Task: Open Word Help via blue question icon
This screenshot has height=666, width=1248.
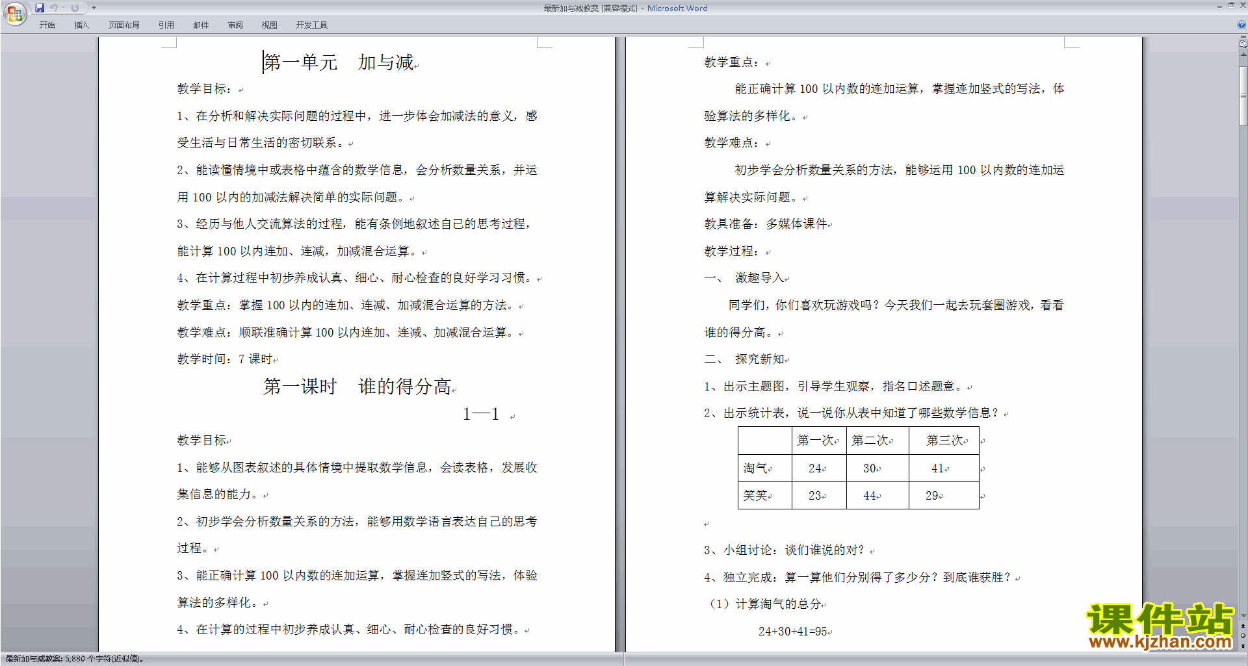Action: click(x=1241, y=25)
